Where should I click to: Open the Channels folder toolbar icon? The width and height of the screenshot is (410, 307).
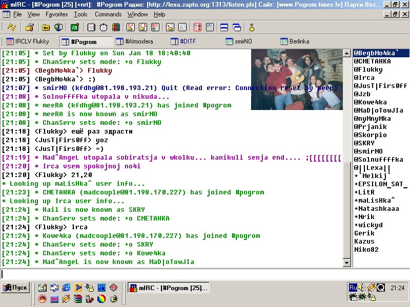46,27
